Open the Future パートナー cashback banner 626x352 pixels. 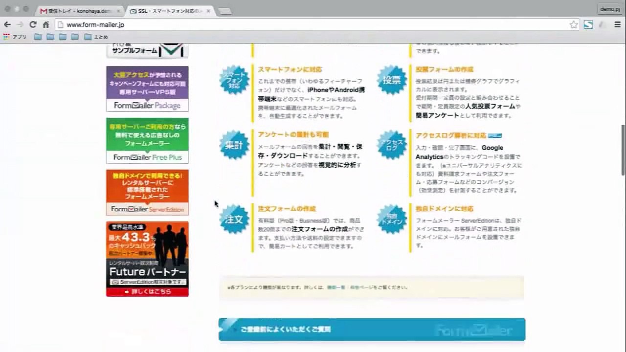147,259
